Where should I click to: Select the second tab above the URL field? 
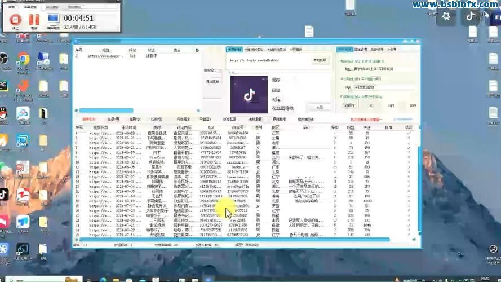click(x=254, y=50)
